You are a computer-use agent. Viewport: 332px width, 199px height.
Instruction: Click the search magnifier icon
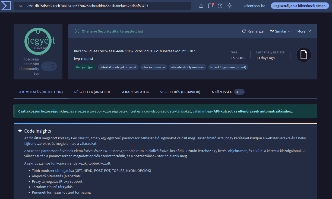[x=21, y=6]
